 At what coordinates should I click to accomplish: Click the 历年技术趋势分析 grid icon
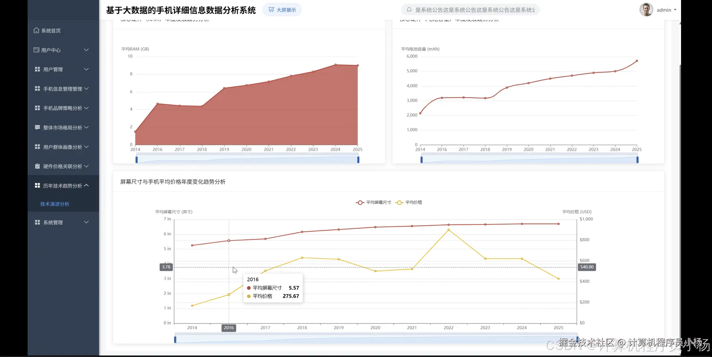[37, 185]
